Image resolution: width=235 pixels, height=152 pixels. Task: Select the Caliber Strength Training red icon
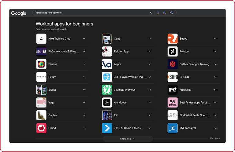(x=173, y=64)
